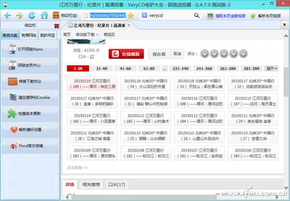Go forward with the green arrow

pyautogui.click(x=20, y=15)
